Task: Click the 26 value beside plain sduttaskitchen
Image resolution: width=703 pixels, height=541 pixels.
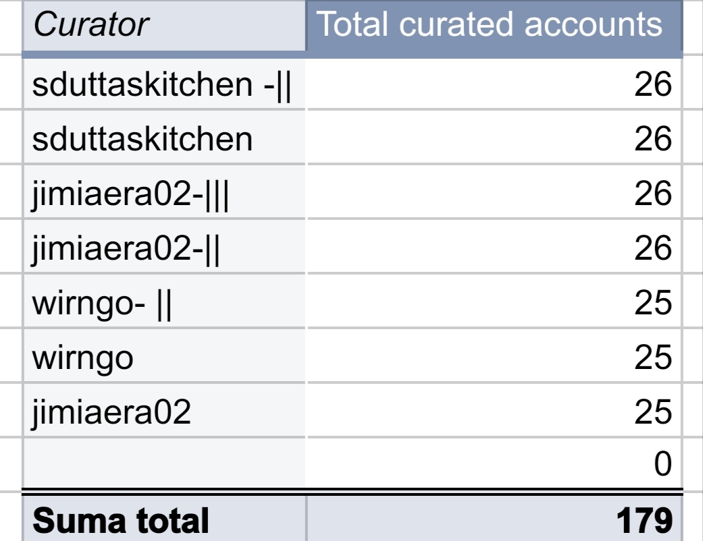Action: [x=494, y=138]
